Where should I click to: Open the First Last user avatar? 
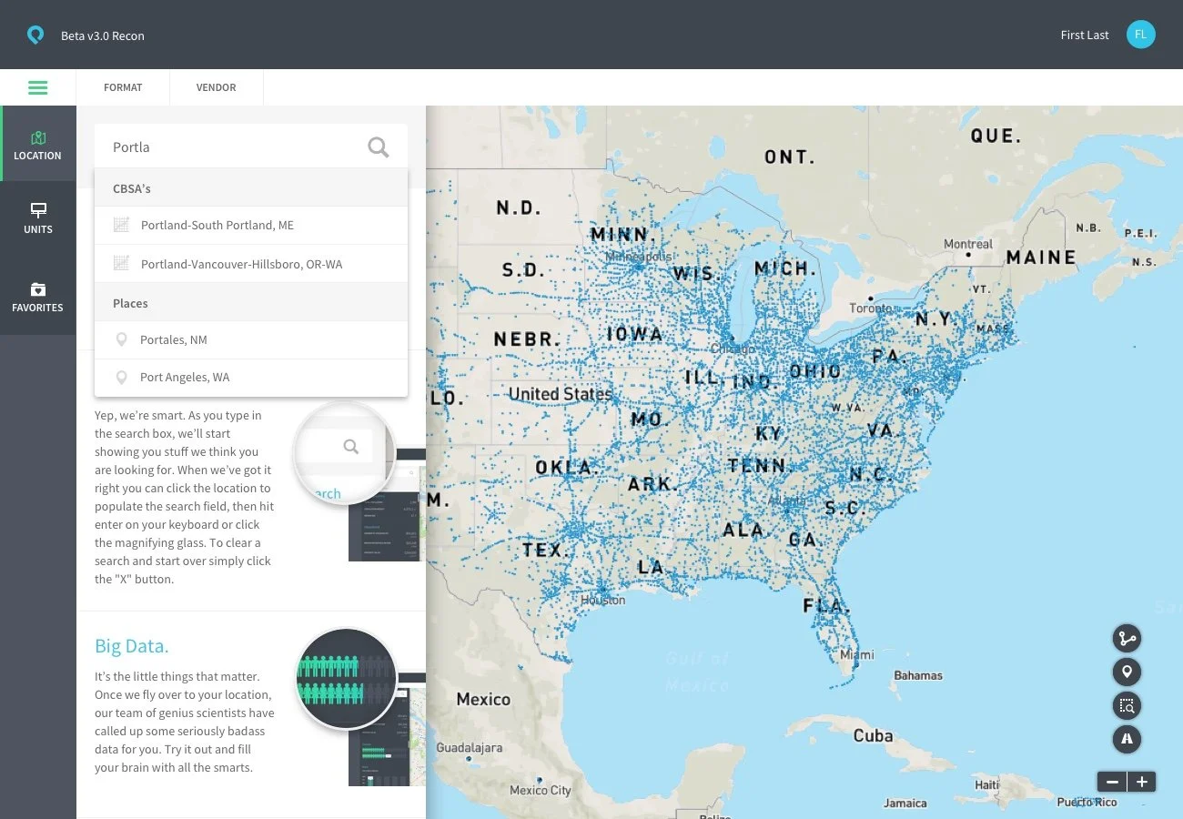tap(1140, 34)
